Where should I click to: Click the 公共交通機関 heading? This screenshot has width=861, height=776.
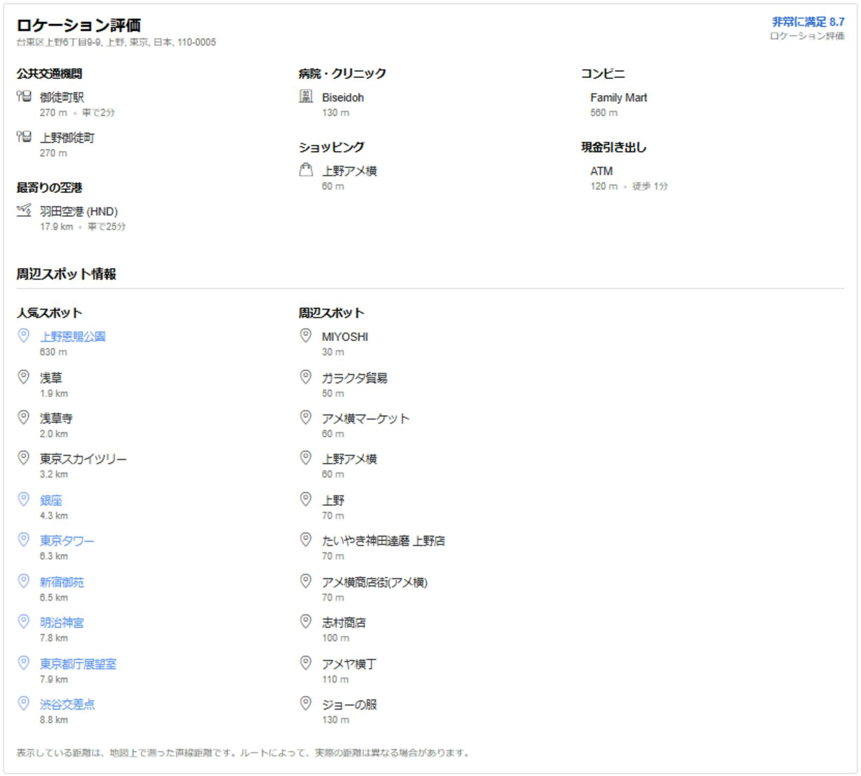click(x=50, y=74)
